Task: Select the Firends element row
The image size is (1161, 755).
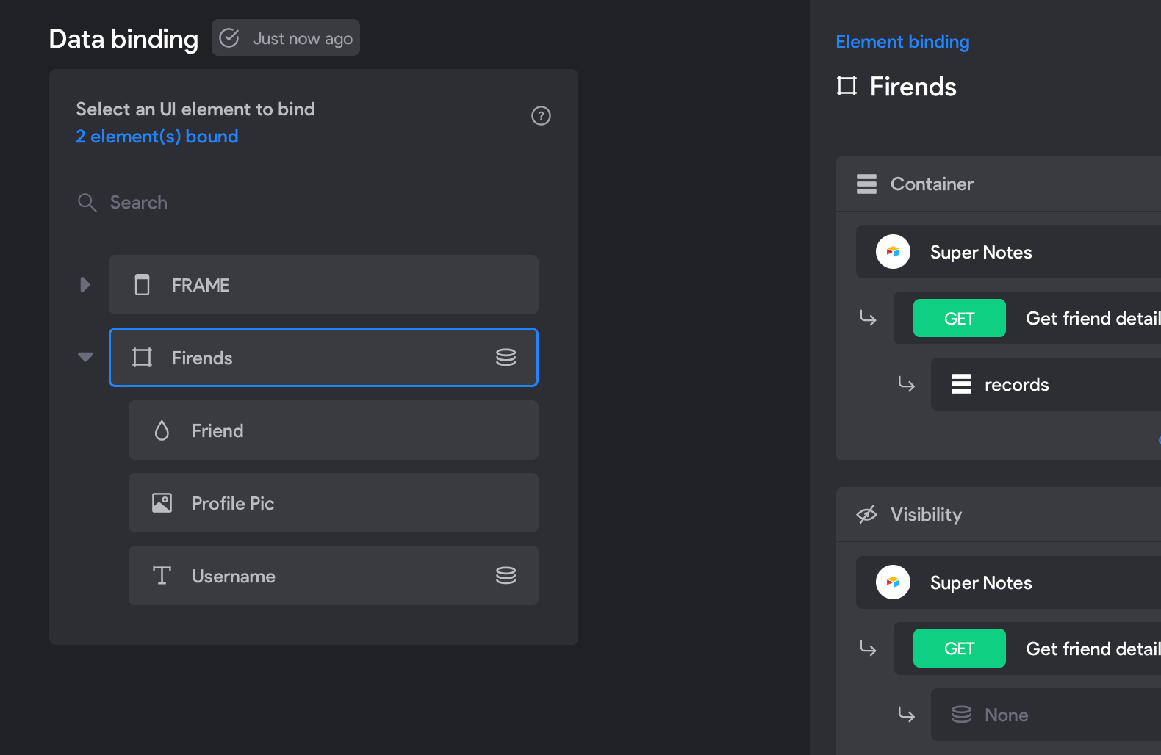Action: pyautogui.click(x=323, y=358)
